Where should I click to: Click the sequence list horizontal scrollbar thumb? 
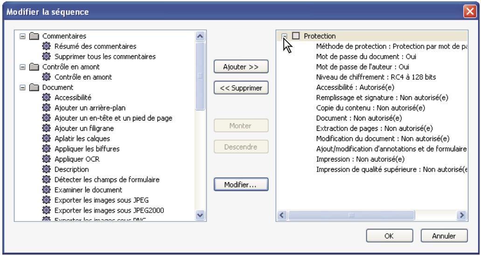point(351,215)
